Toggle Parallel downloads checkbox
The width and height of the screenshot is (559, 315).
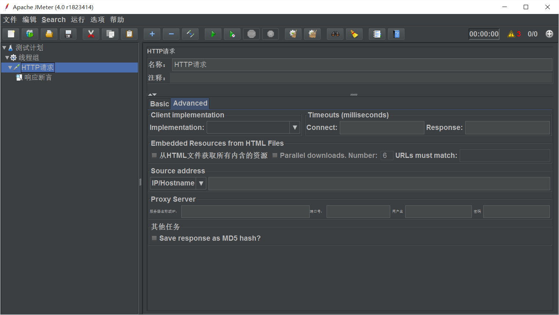(275, 155)
